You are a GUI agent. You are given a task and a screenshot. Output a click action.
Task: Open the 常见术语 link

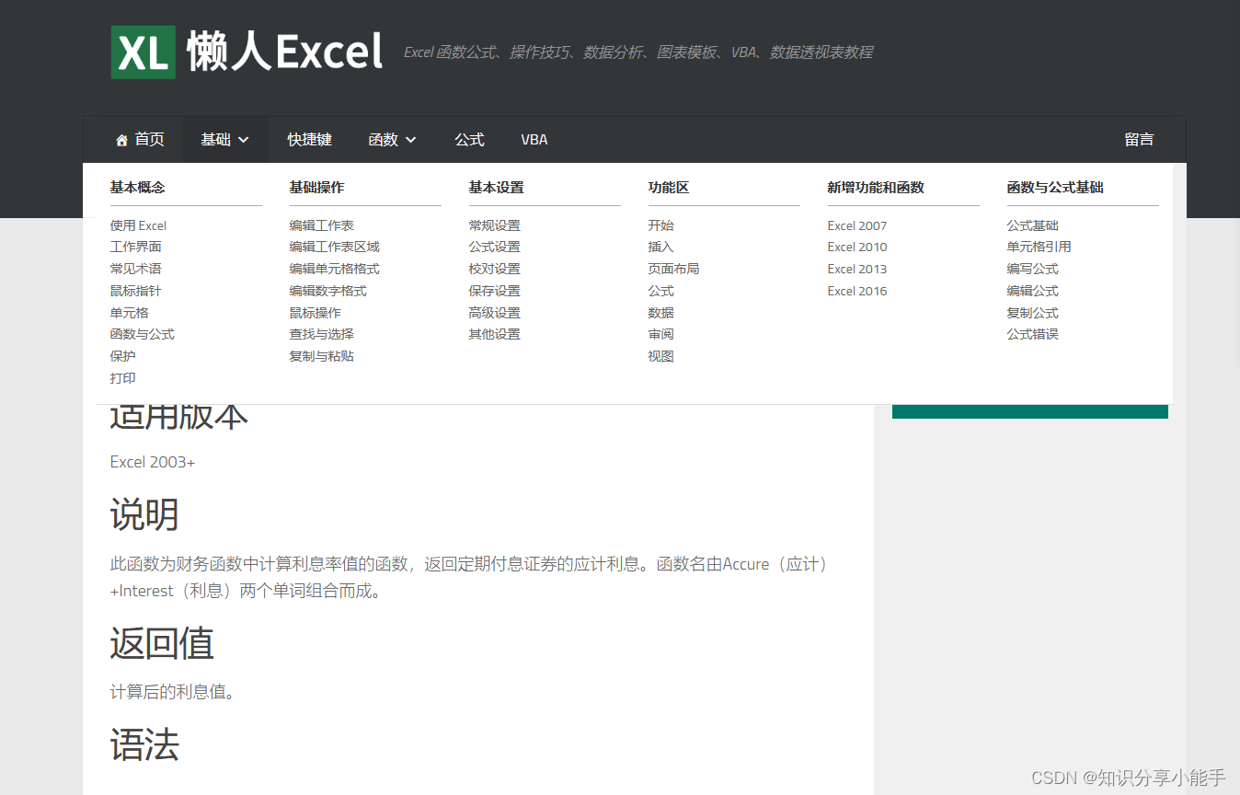point(136,269)
